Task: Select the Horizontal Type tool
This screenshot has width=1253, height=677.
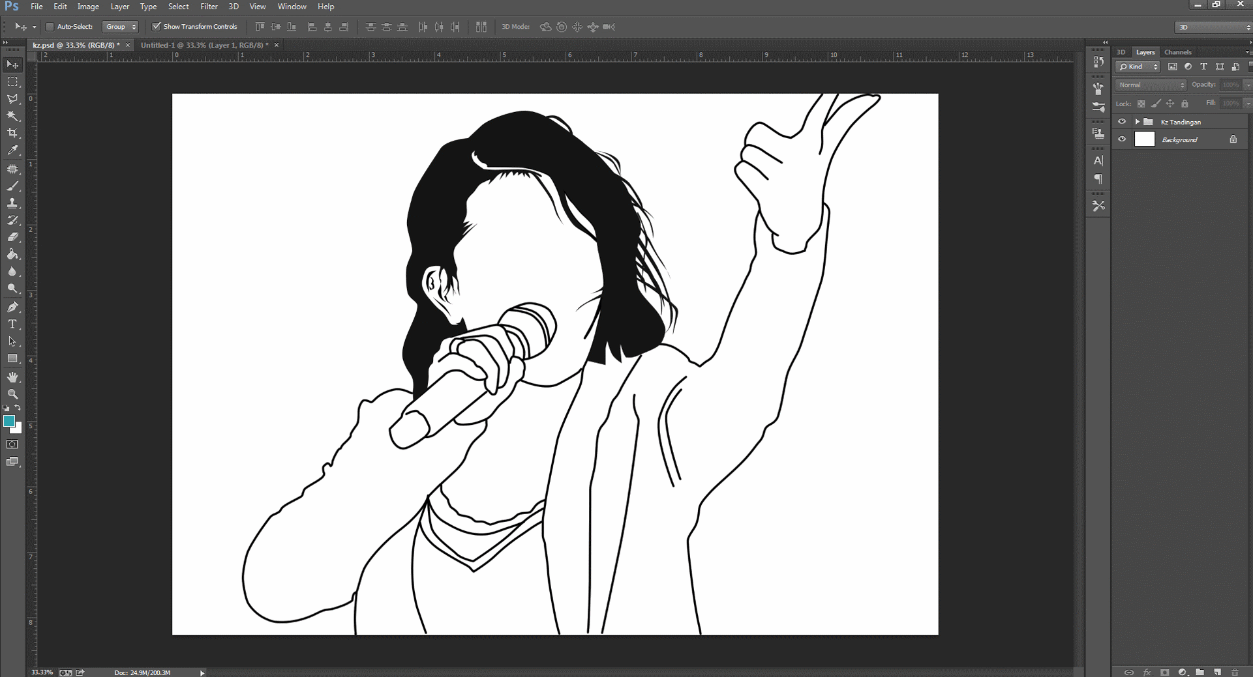Action: pos(12,324)
